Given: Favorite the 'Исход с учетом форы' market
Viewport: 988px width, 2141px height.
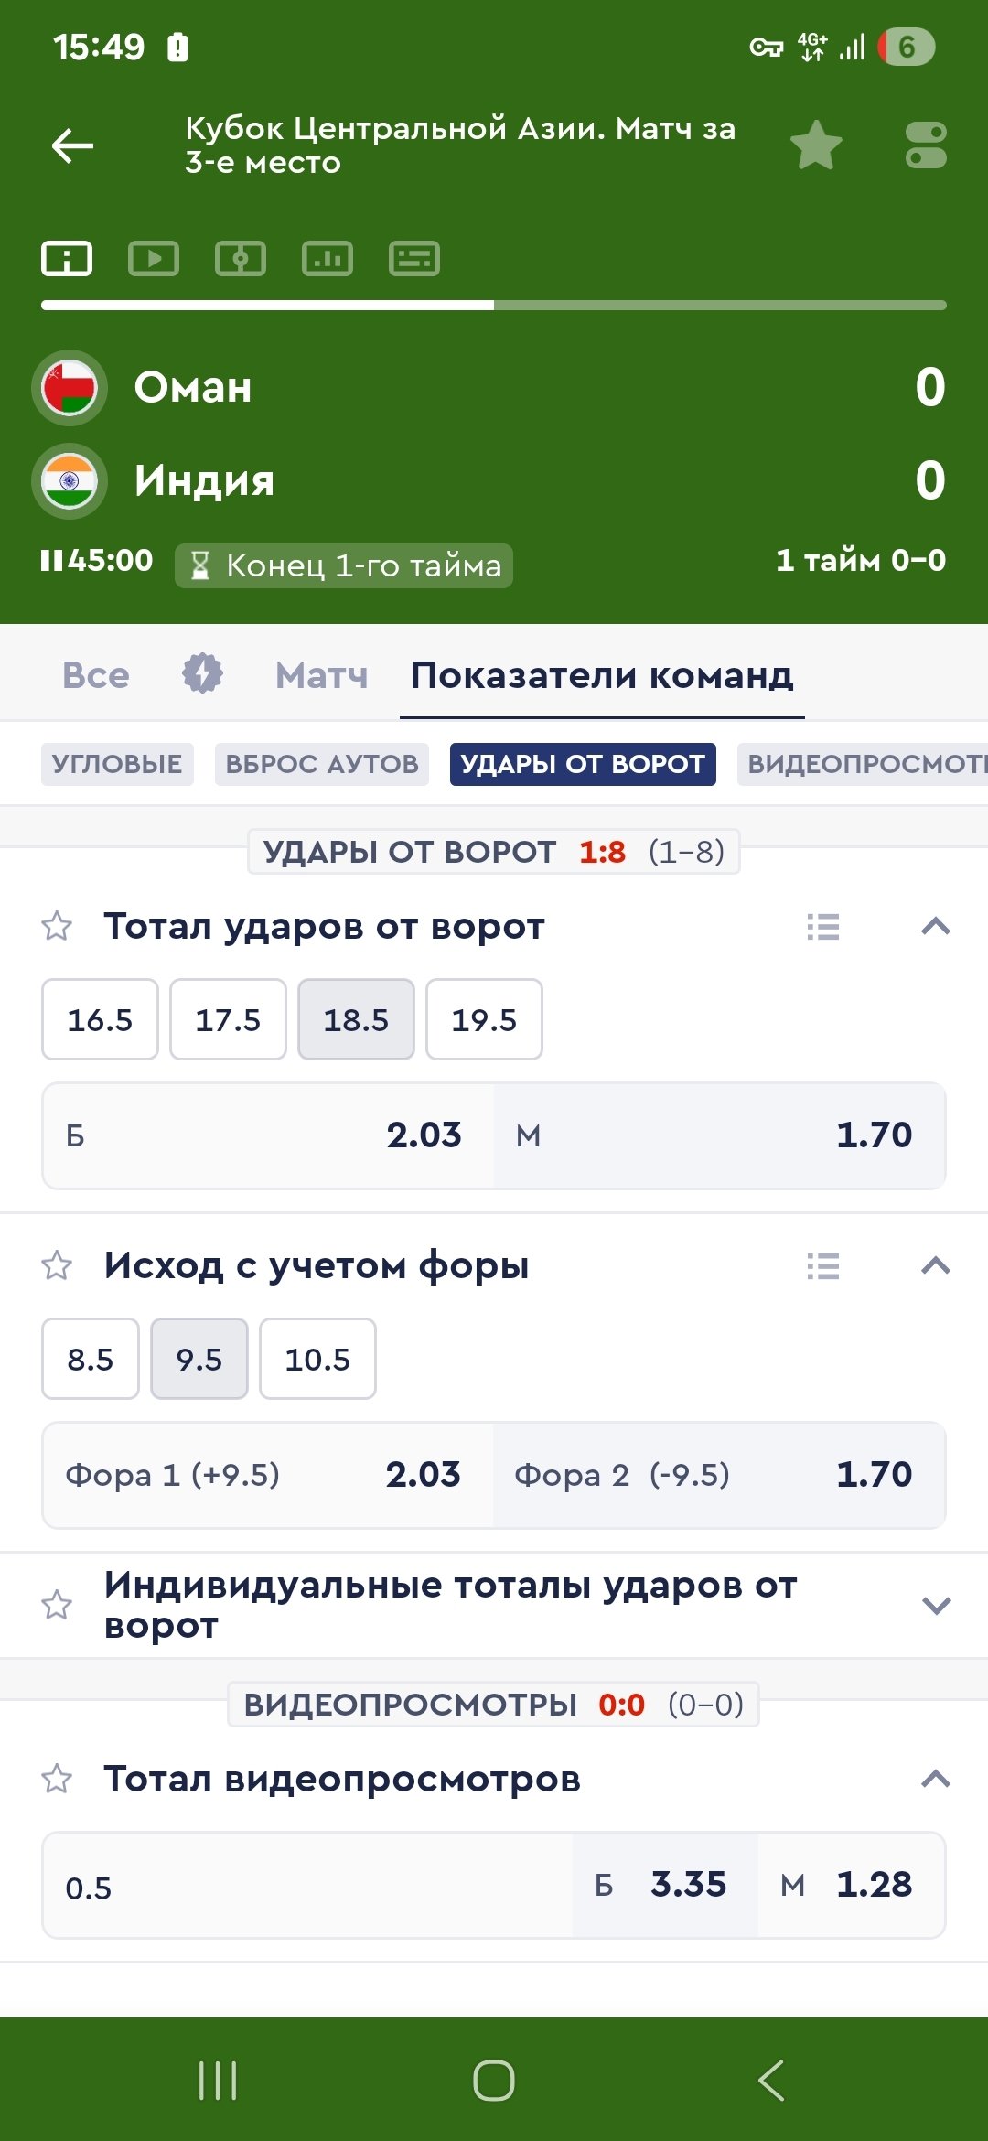Looking at the screenshot, I should tap(57, 1266).
